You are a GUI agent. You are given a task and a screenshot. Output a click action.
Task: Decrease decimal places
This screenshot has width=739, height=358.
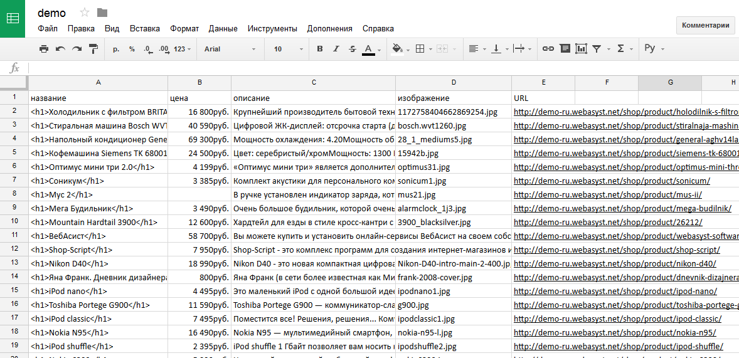click(148, 49)
